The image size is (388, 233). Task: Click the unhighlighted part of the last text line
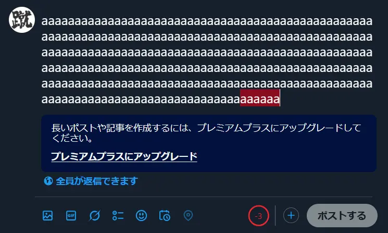pos(141,99)
